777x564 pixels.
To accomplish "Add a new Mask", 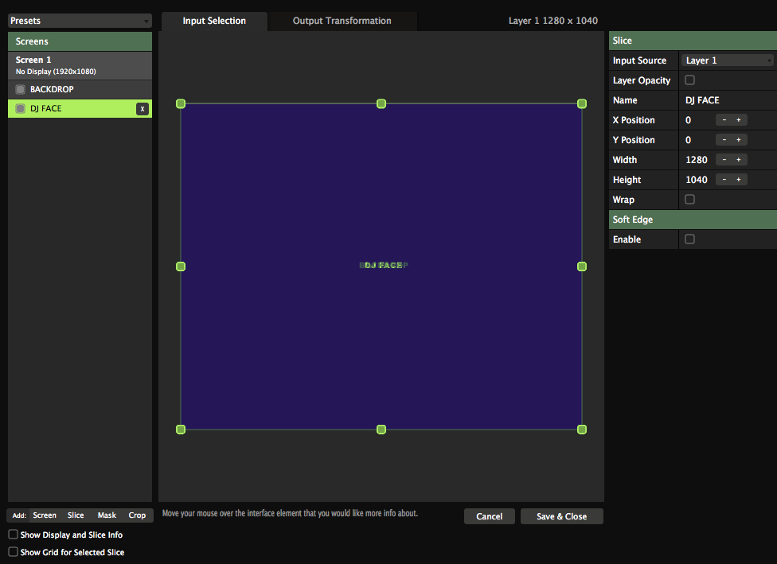I will coord(107,515).
